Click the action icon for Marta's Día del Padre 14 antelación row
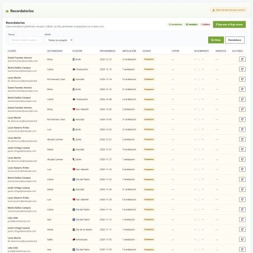253x253 pixels. click(242, 209)
